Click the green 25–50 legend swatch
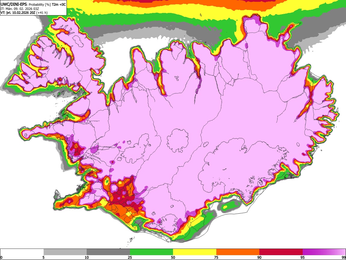The width and height of the screenshot is (346, 260). [x=151, y=252]
